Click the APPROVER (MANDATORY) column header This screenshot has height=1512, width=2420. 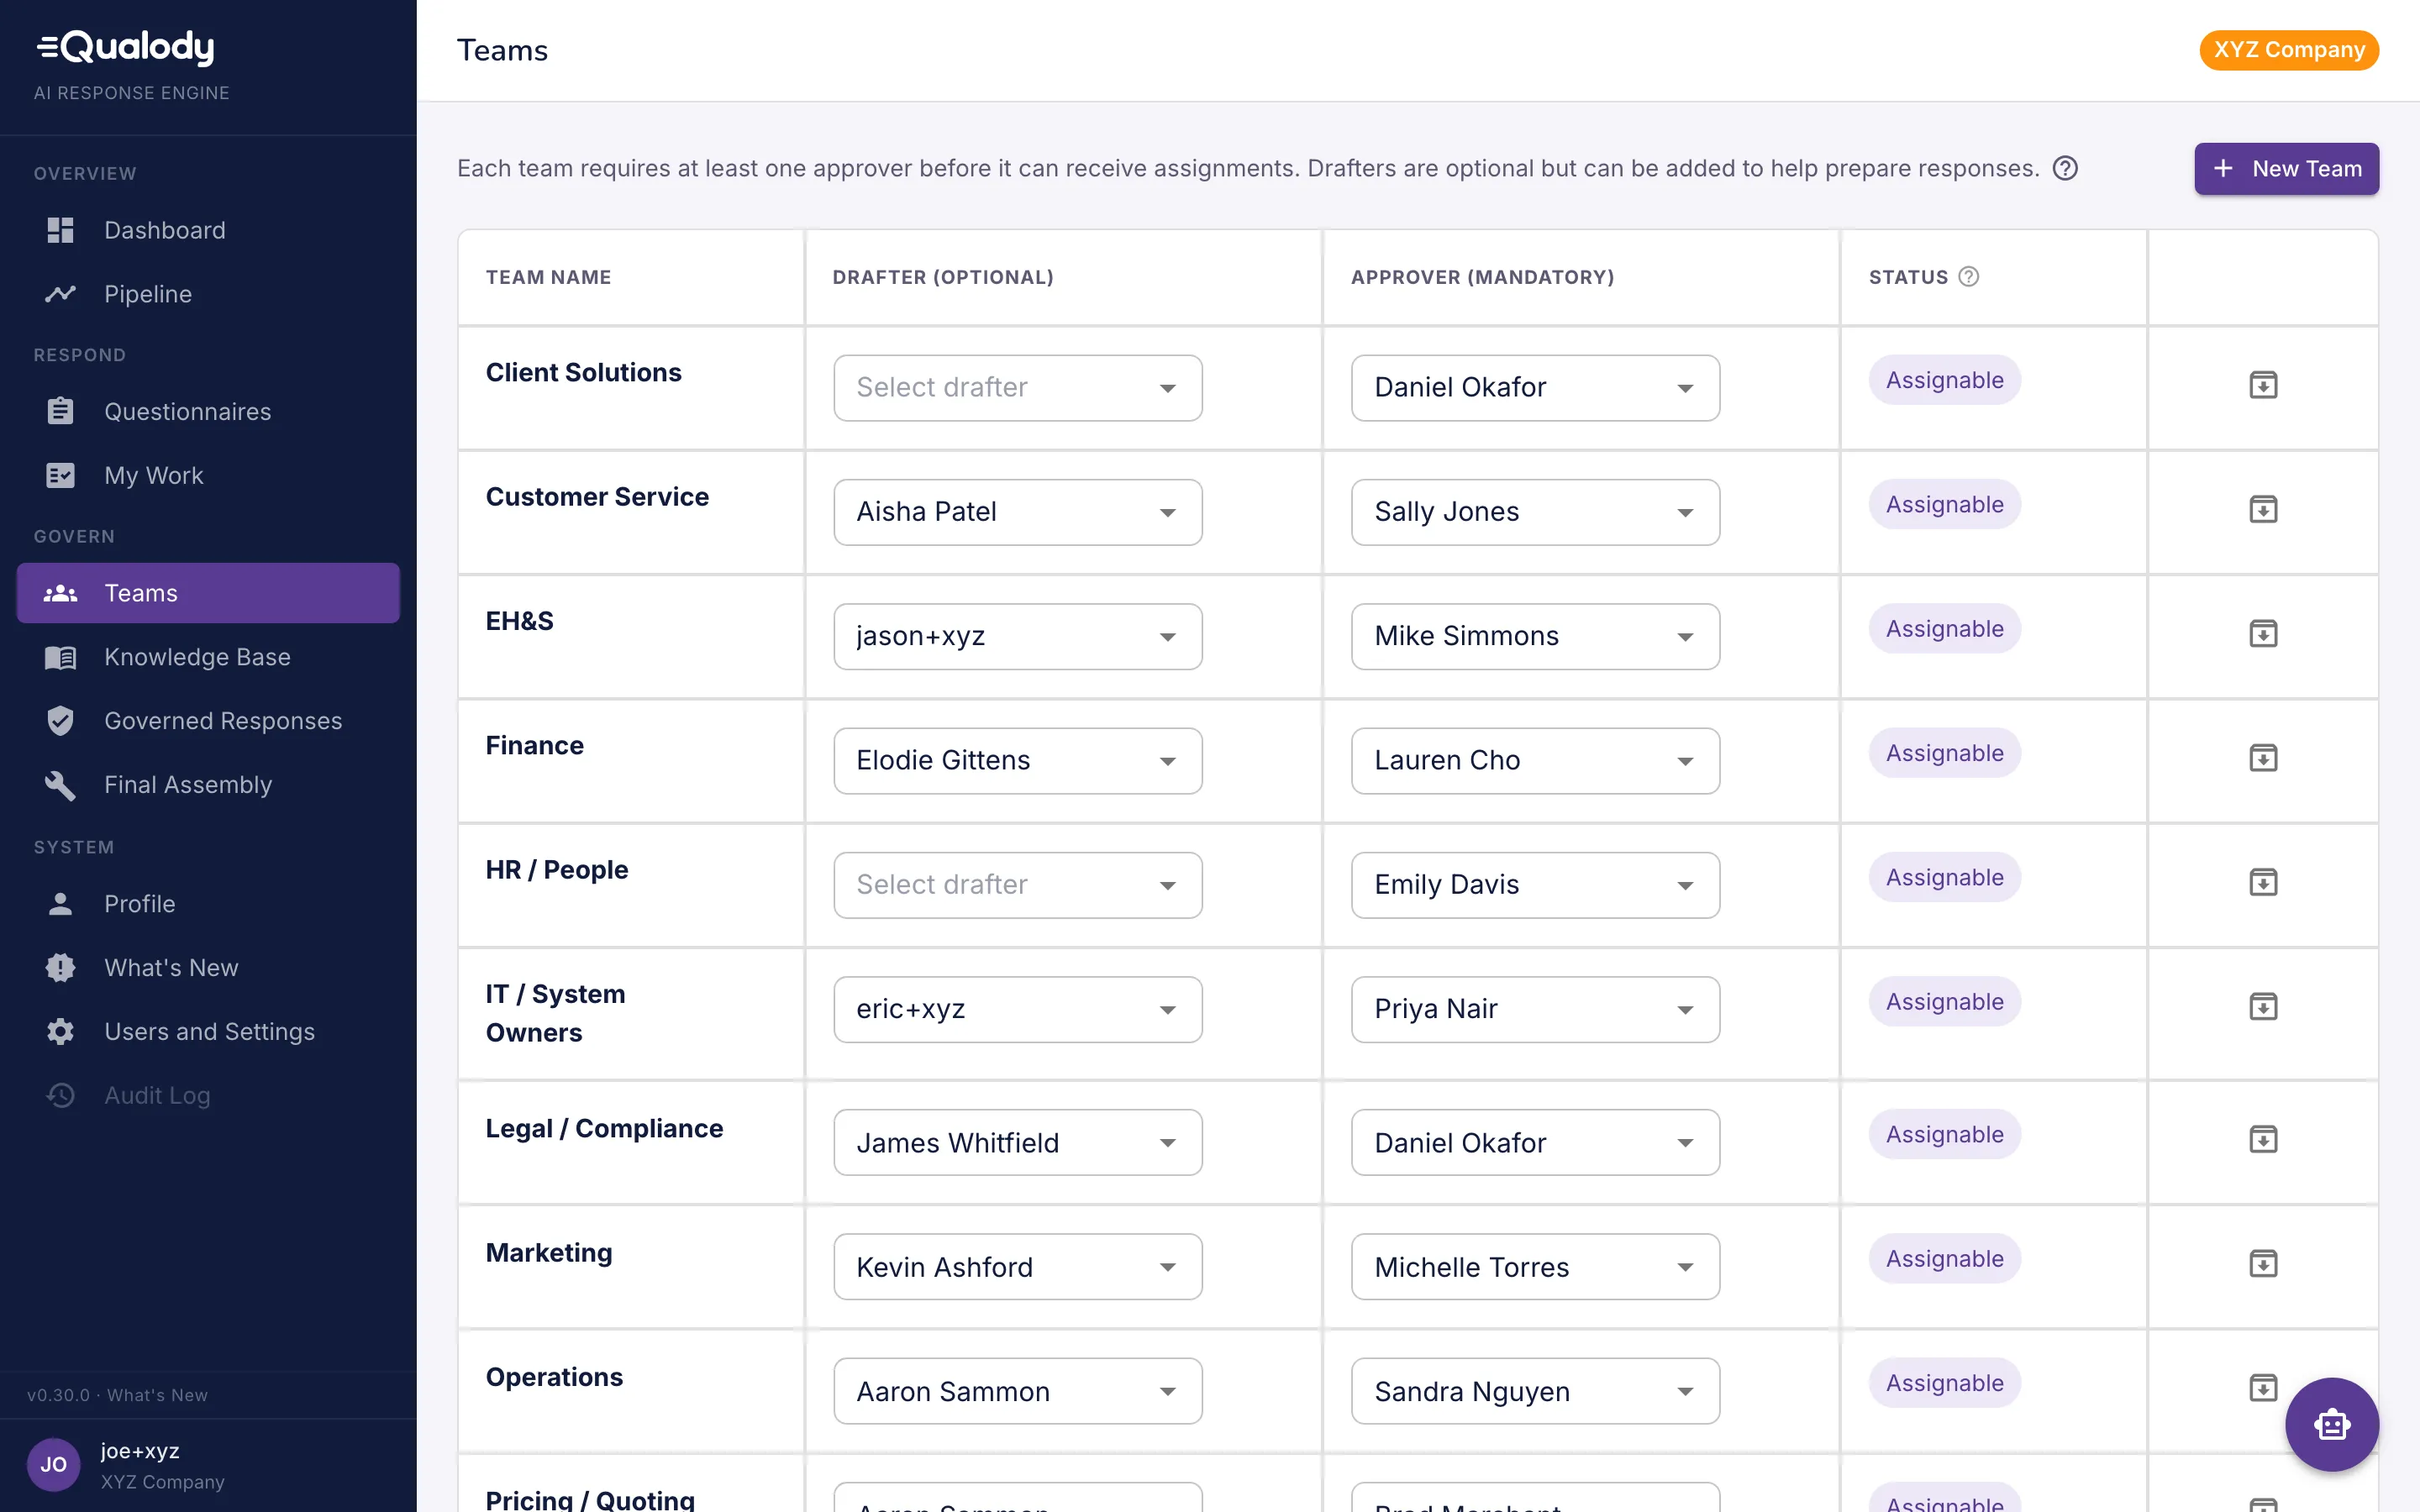tap(1482, 277)
